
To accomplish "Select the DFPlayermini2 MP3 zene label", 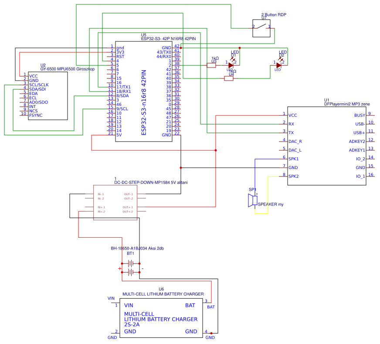I will point(347,104).
